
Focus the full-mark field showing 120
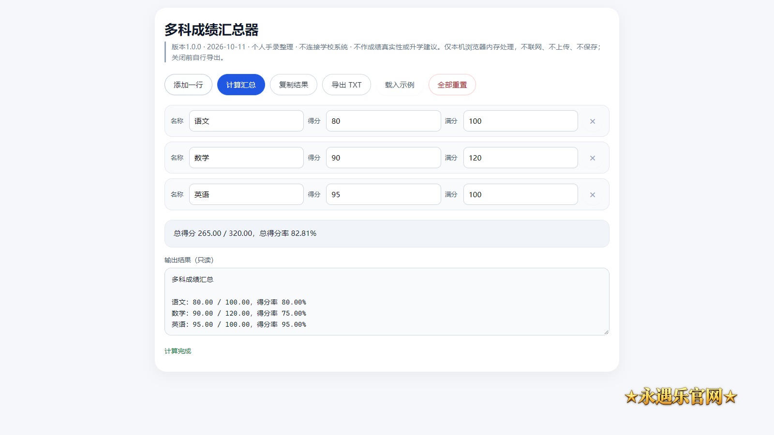(x=521, y=158)
